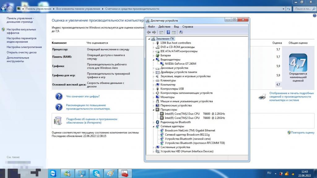Click the scan for hardware changes icon
This screenshot has height=178, width=317.
coord(181,32)
